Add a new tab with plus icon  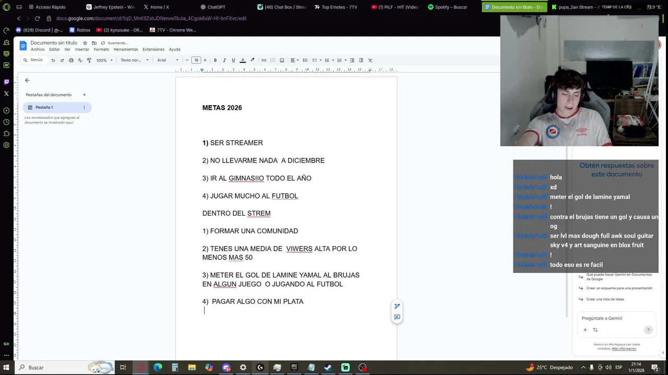(x=84, y=95)
